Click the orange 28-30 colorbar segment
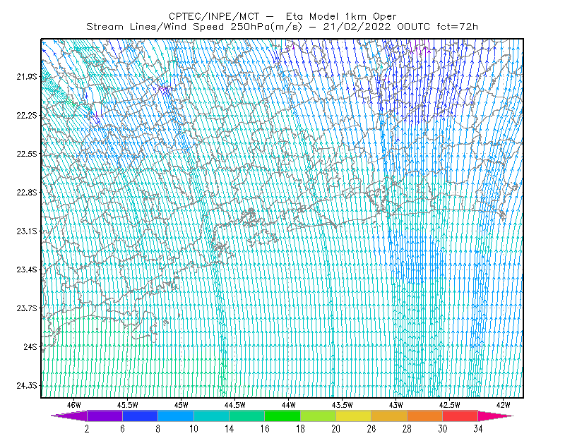Viewport: 565px width, 436px height. pyautogui.click(x=424, y=416)
